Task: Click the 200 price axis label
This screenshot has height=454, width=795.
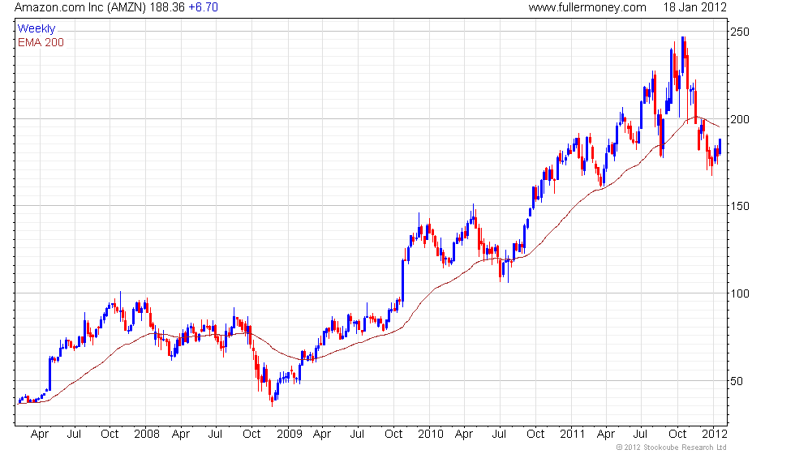Action: 739,119
